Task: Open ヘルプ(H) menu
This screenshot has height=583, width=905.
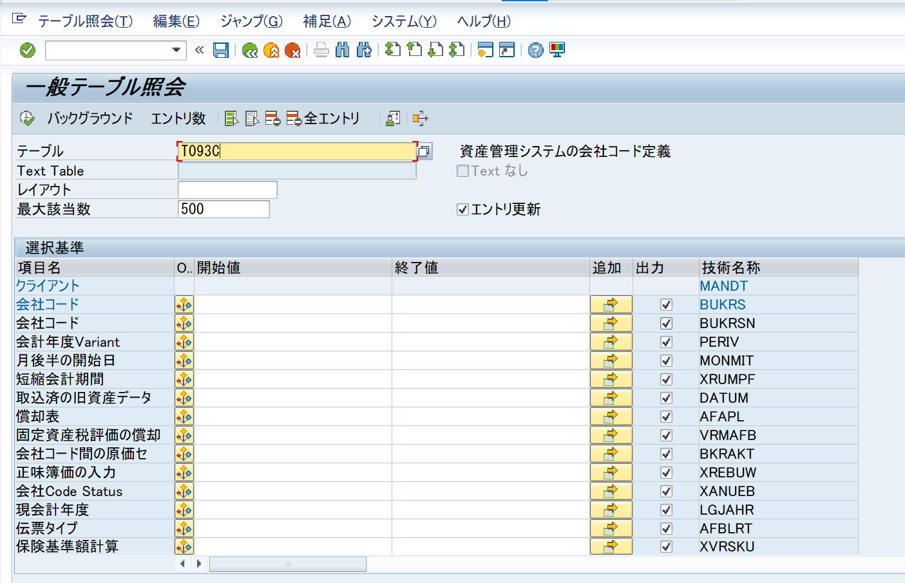Action: (x=484, y=21)
